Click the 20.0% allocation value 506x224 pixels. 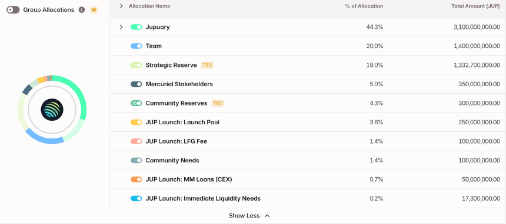[x=375, y=46]
